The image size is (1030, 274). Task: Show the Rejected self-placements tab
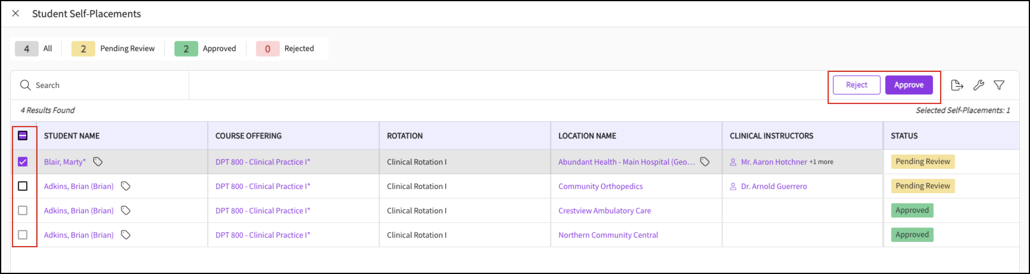pos(285,49)
